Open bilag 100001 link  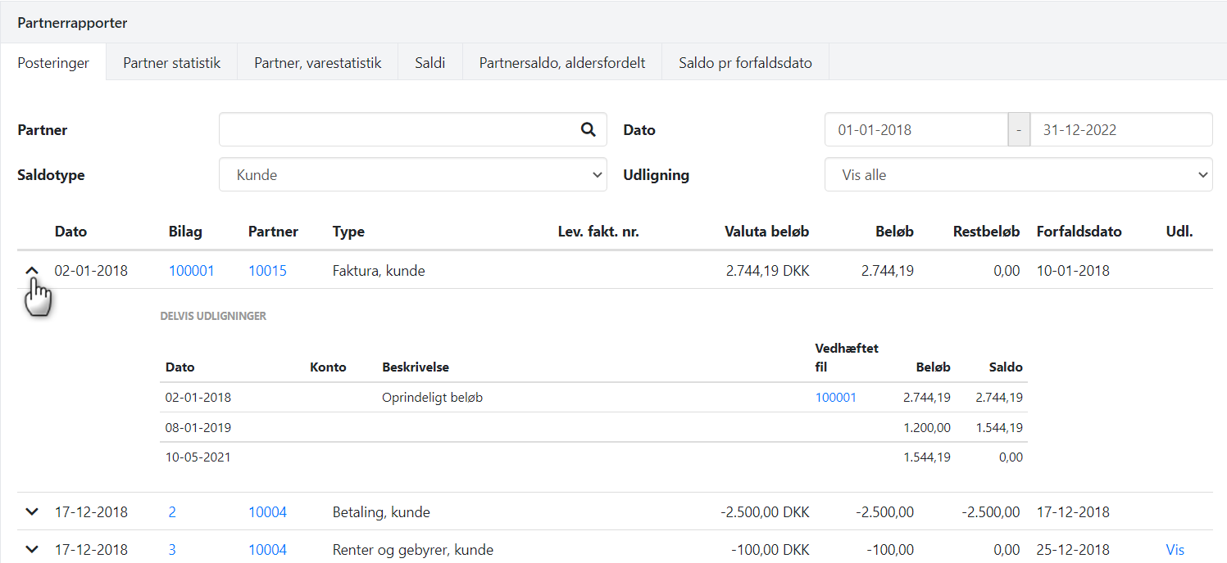coord(191,269)
